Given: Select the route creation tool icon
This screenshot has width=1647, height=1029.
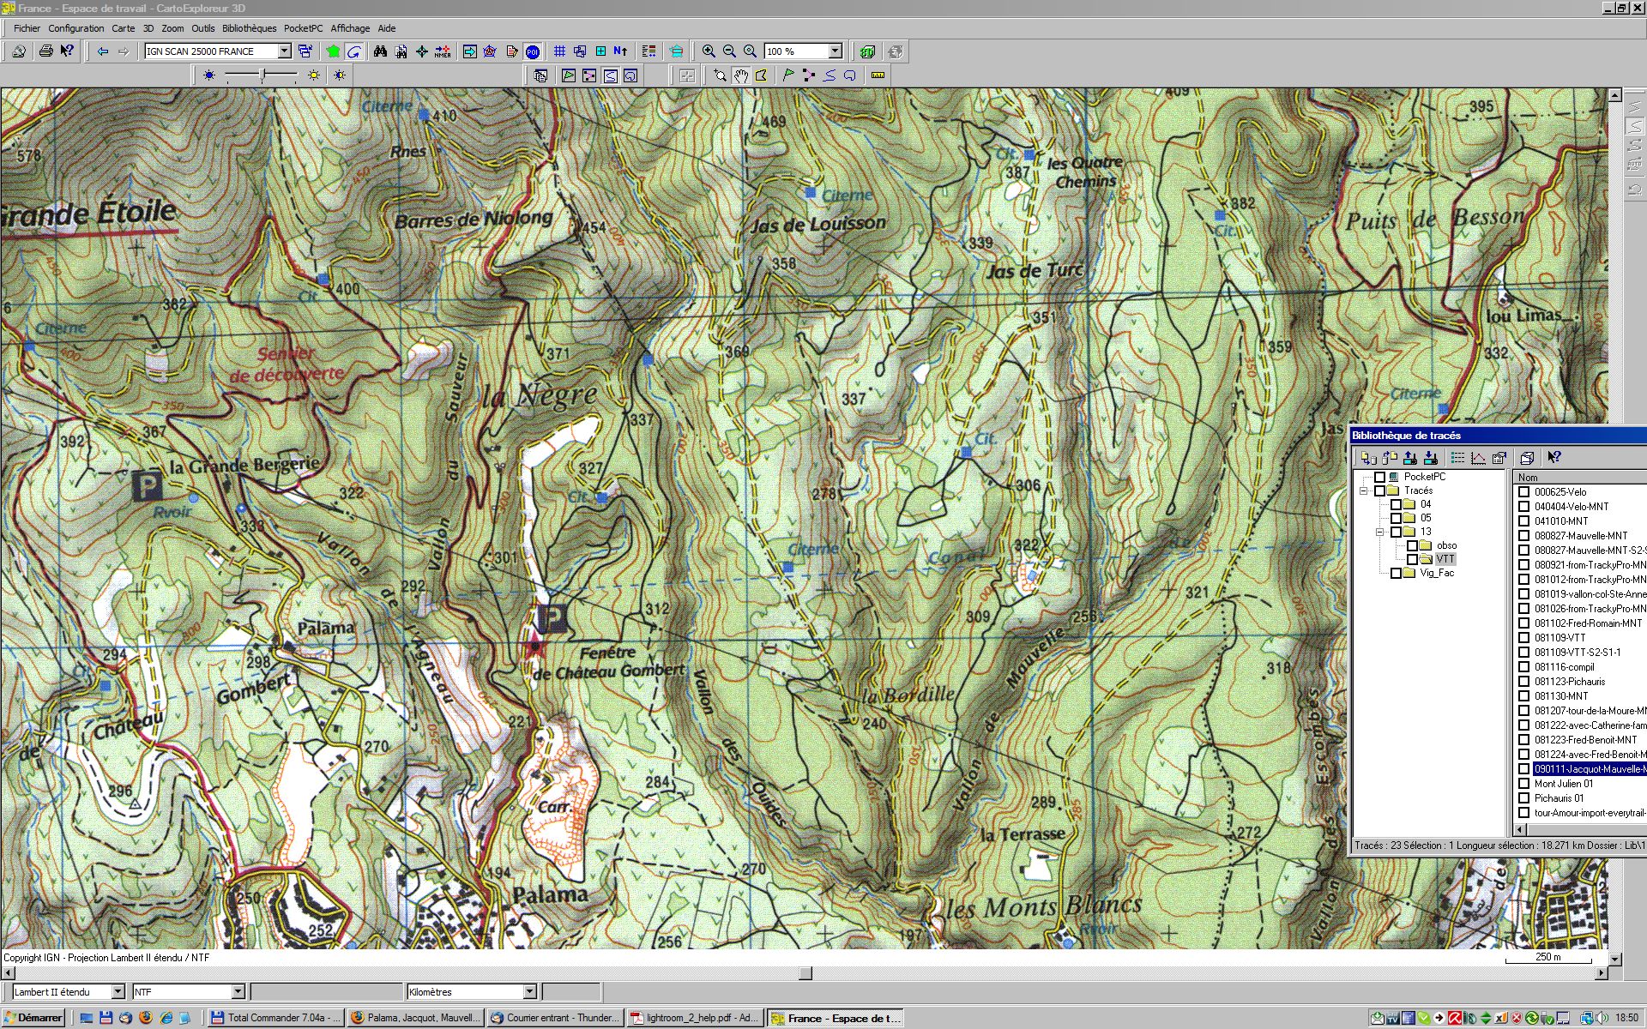Looking at the screenshot, I should click(x=808, y=75).
